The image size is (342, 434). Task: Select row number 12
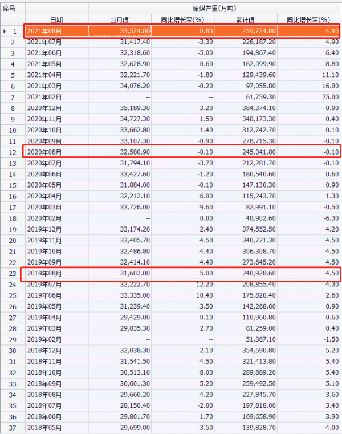point(12,151)
